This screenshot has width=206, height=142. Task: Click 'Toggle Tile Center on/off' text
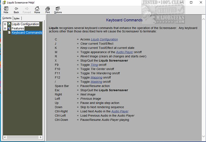coord(97,69)
